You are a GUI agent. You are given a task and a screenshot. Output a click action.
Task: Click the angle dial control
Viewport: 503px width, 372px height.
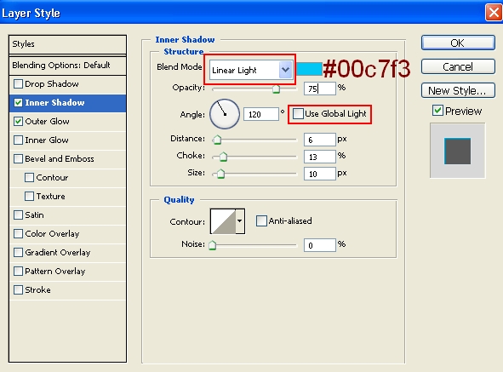point(225,114)
